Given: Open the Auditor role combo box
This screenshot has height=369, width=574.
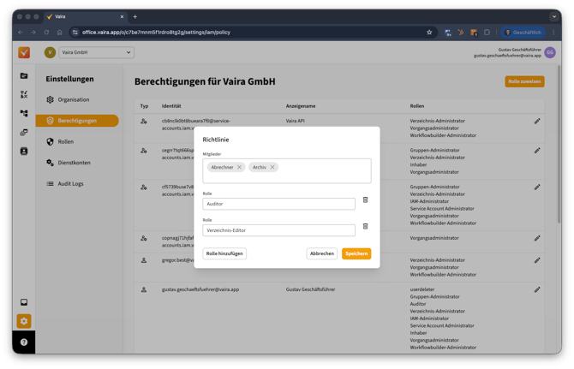Looking at the screenshot, I should [278, 204].
